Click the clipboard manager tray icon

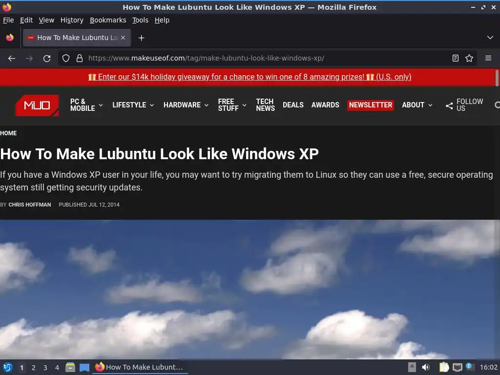444,367
